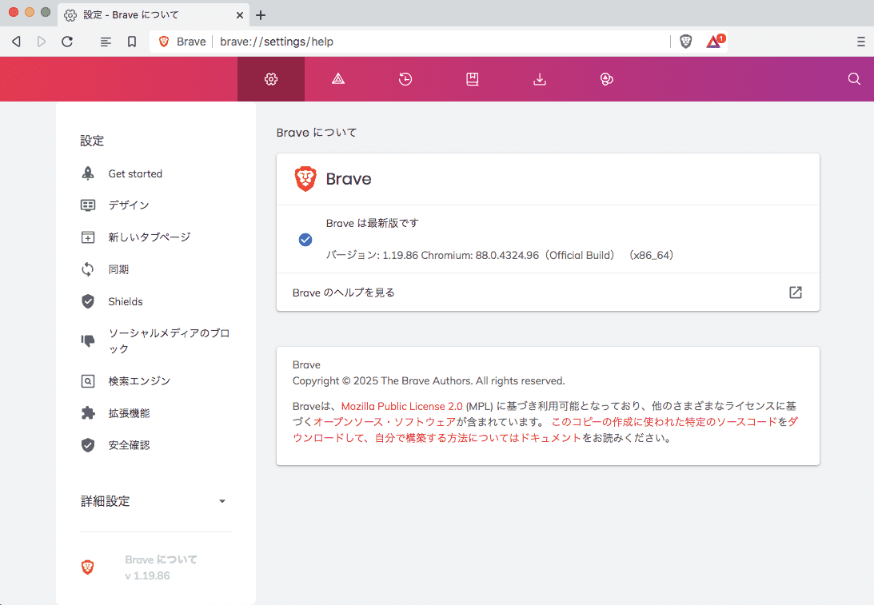The height and width of the screenshot is (605, 874).
Task: Click the blue checkmark update status icon
Action: (305, 240)
